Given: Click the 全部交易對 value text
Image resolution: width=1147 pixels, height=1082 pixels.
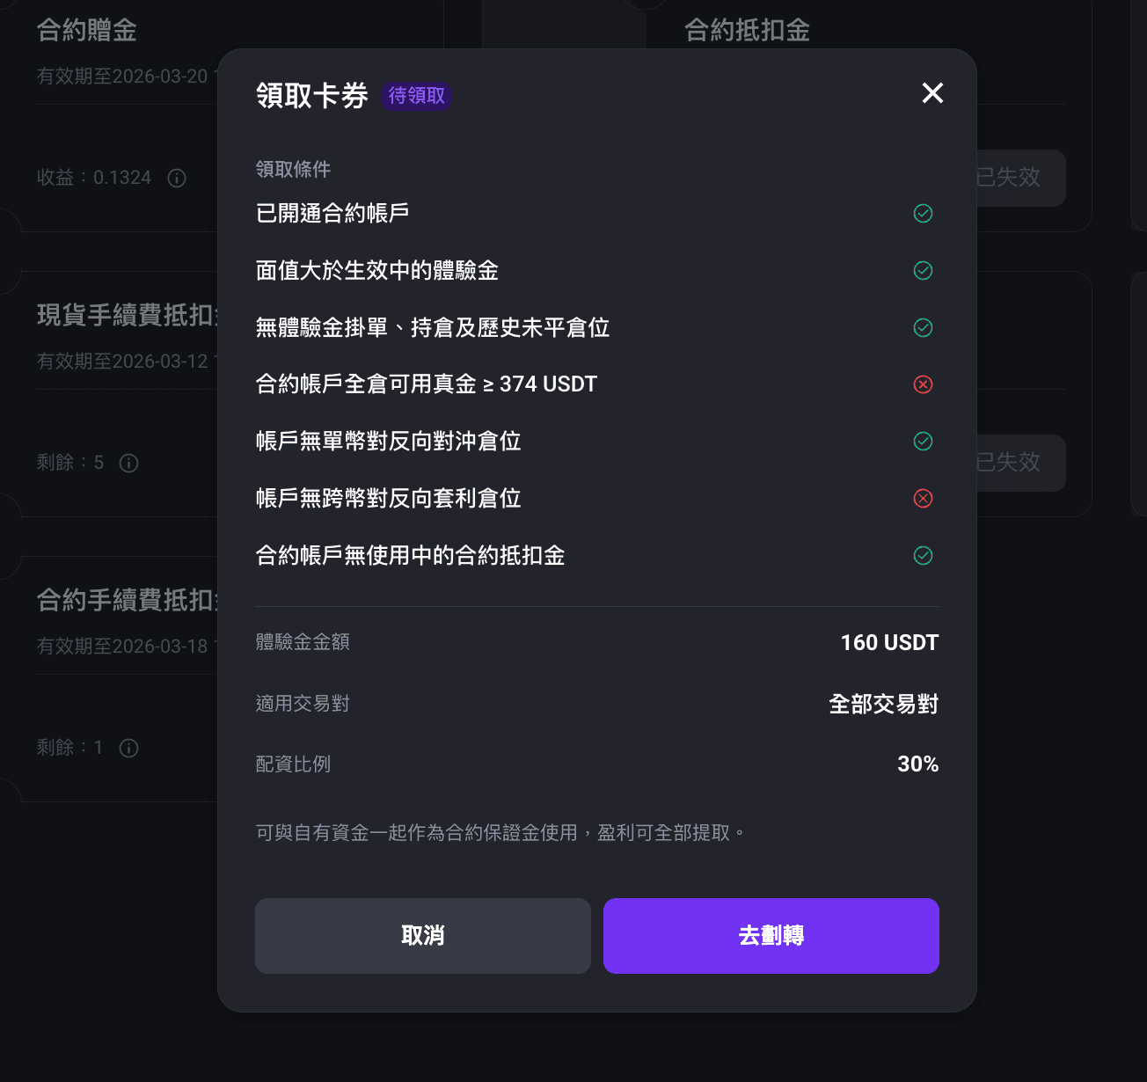Looking at the screenshot, I should (884, 705).
